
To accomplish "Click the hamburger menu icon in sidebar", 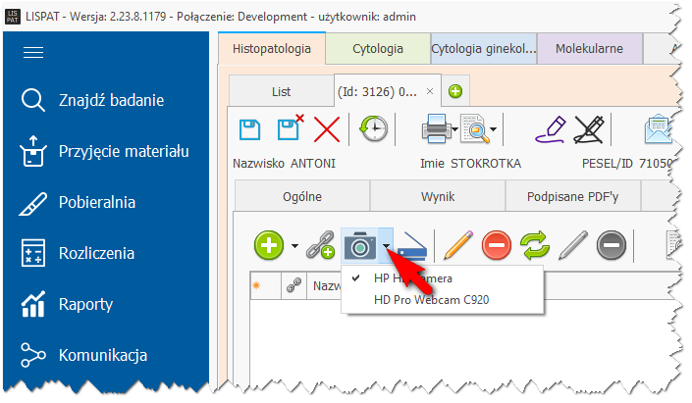I will coord(33,53).
